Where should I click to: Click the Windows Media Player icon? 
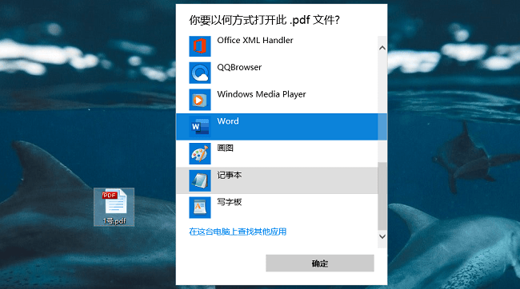pos(200,100)
